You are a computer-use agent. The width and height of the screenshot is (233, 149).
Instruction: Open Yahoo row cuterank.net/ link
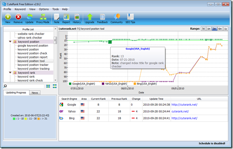coord(180,111)
